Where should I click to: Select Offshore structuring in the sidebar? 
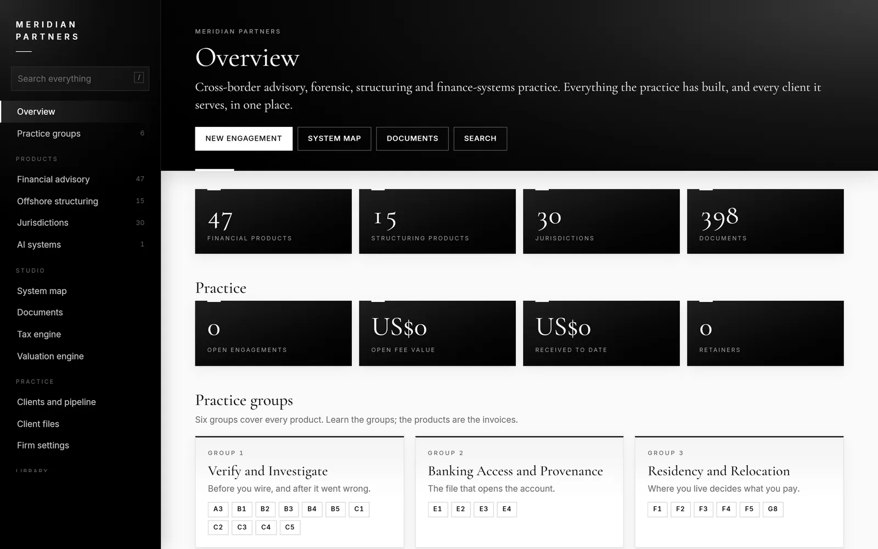coord(80,201)
